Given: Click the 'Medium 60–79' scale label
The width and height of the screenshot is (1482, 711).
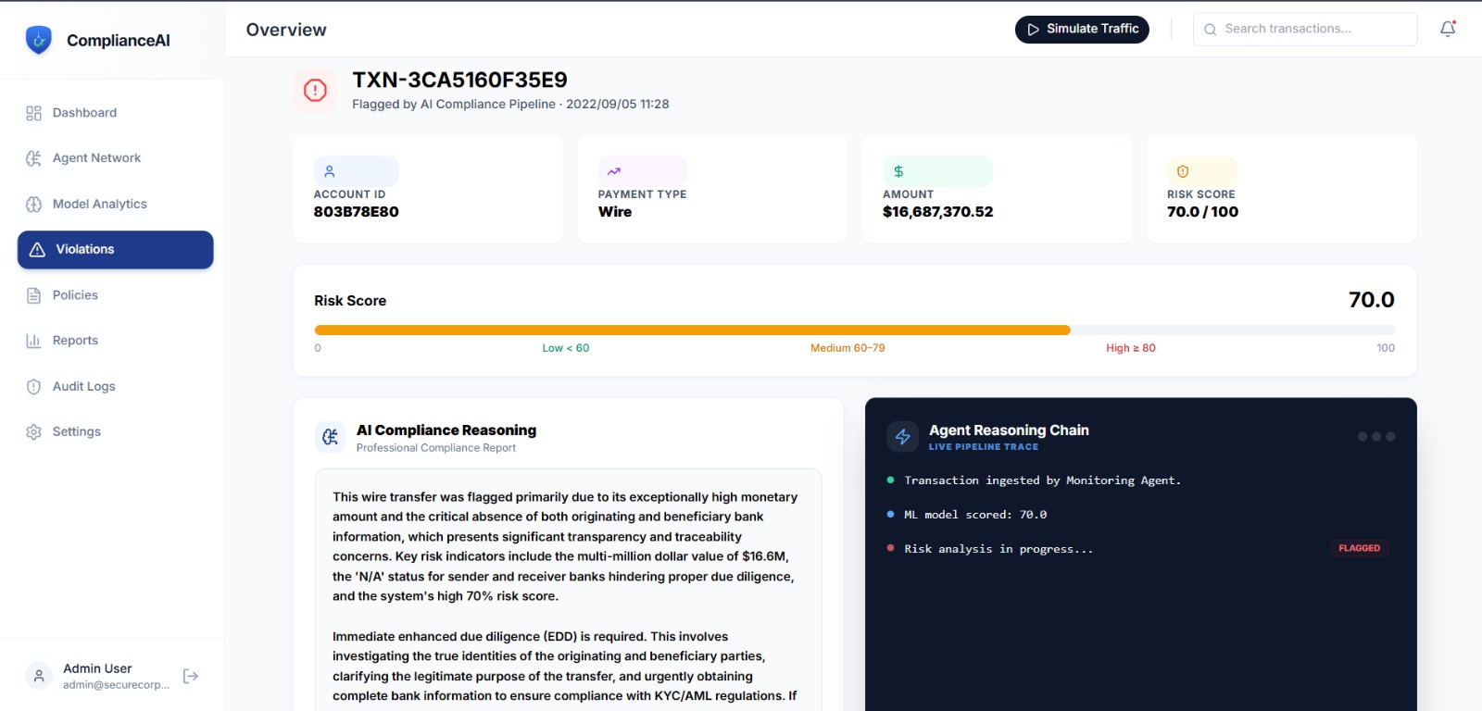Looking at the screenshot, I should (848, 348).
